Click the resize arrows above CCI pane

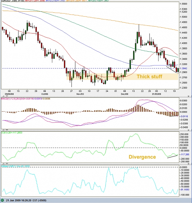click(5, 130)
